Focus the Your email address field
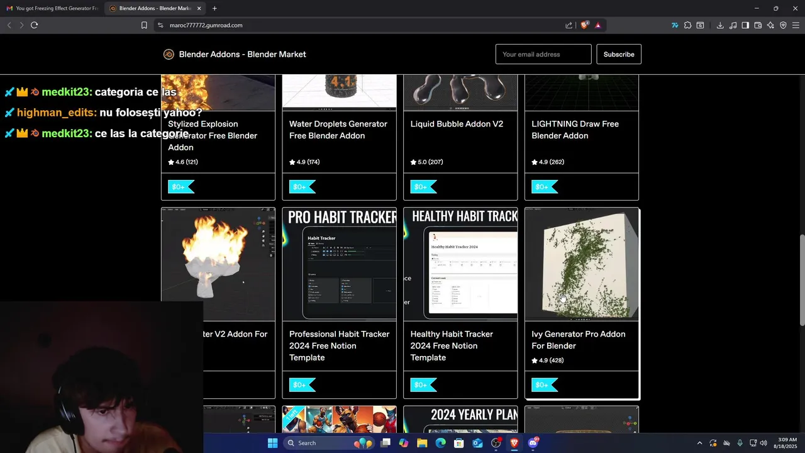 [x=543, y=54]
